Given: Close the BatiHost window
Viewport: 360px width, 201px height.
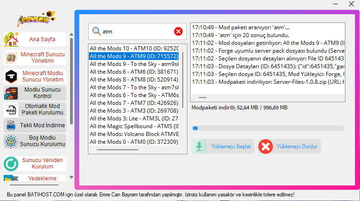Looking at the screenshot, I should coord(351,4).
